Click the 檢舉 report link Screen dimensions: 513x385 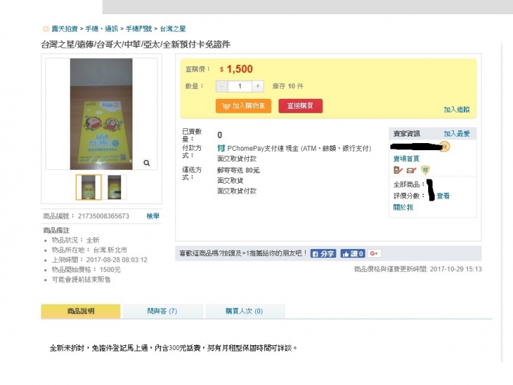pos(152,216)
